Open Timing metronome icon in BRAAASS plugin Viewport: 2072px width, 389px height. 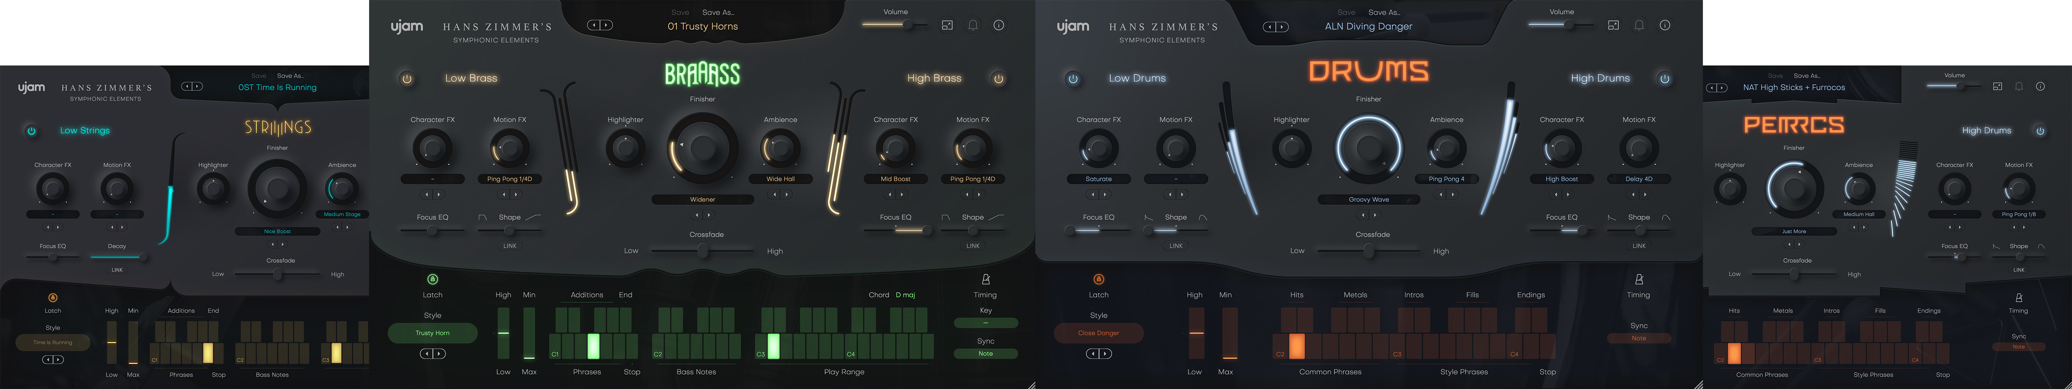(985, 279)
